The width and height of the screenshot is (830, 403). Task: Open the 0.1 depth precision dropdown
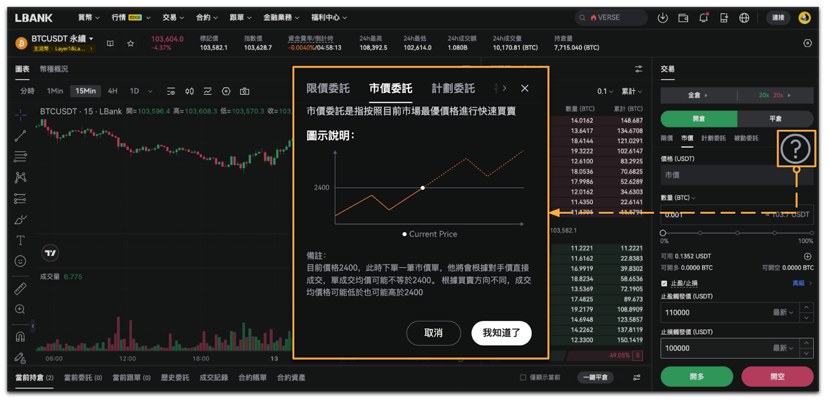tap(605, 91)
